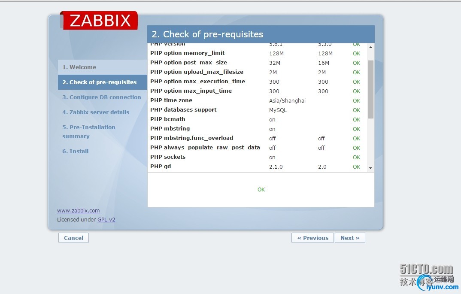The height and width of the screenshot is (294, 461).
Task: Click the pre-requisites list scrollbar thumb
Action: [370, 89]
